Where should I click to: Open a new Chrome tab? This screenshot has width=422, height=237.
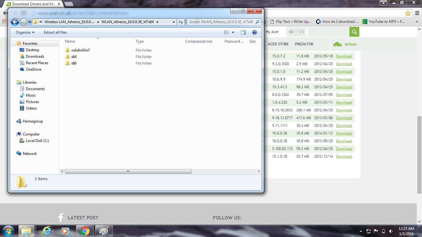pos(69,4)
